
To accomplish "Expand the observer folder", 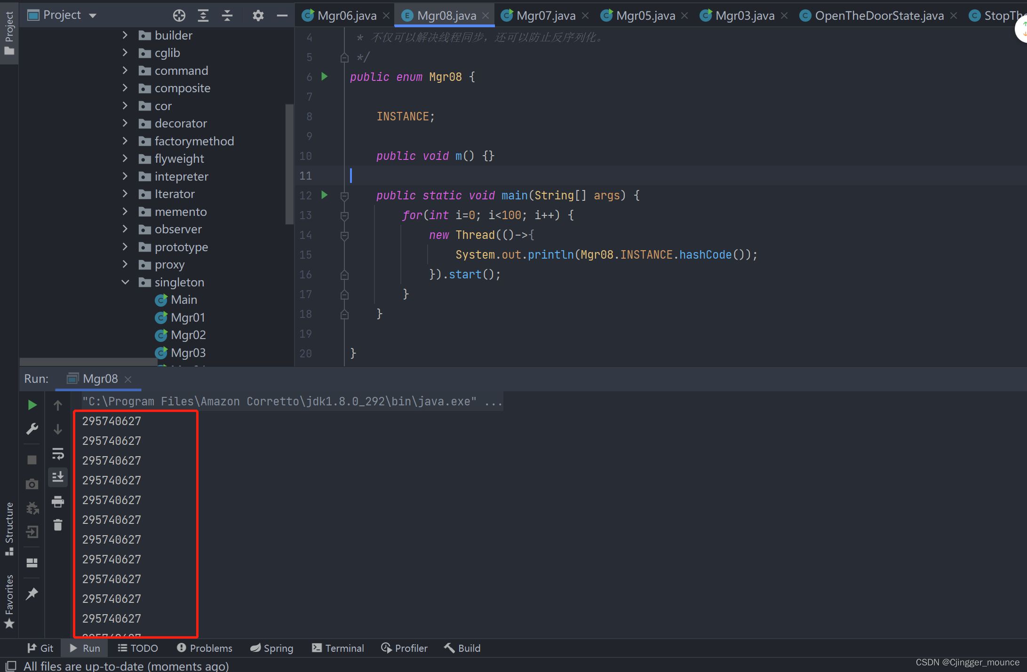I will coord(125,229).
